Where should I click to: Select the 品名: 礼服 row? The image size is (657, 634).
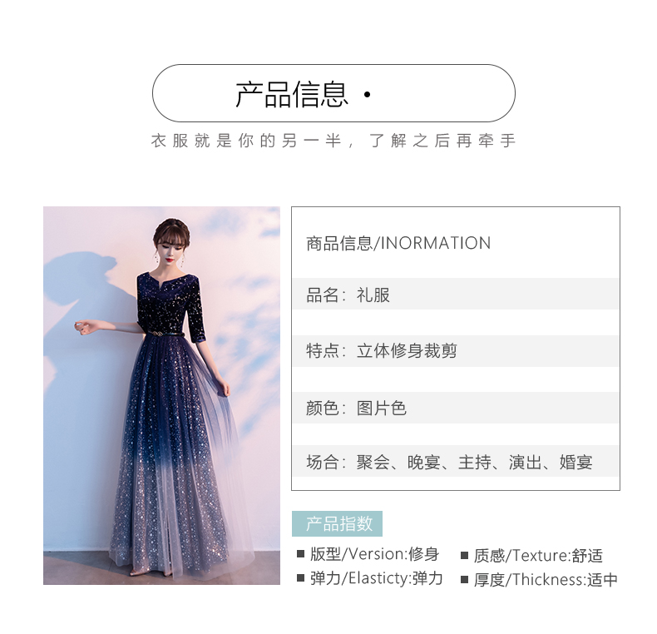click(456, 294)
